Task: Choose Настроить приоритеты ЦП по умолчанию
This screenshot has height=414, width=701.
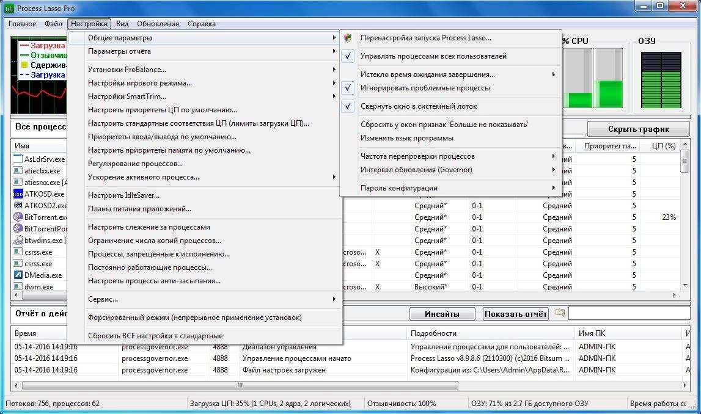Action: tap(205, 110)
